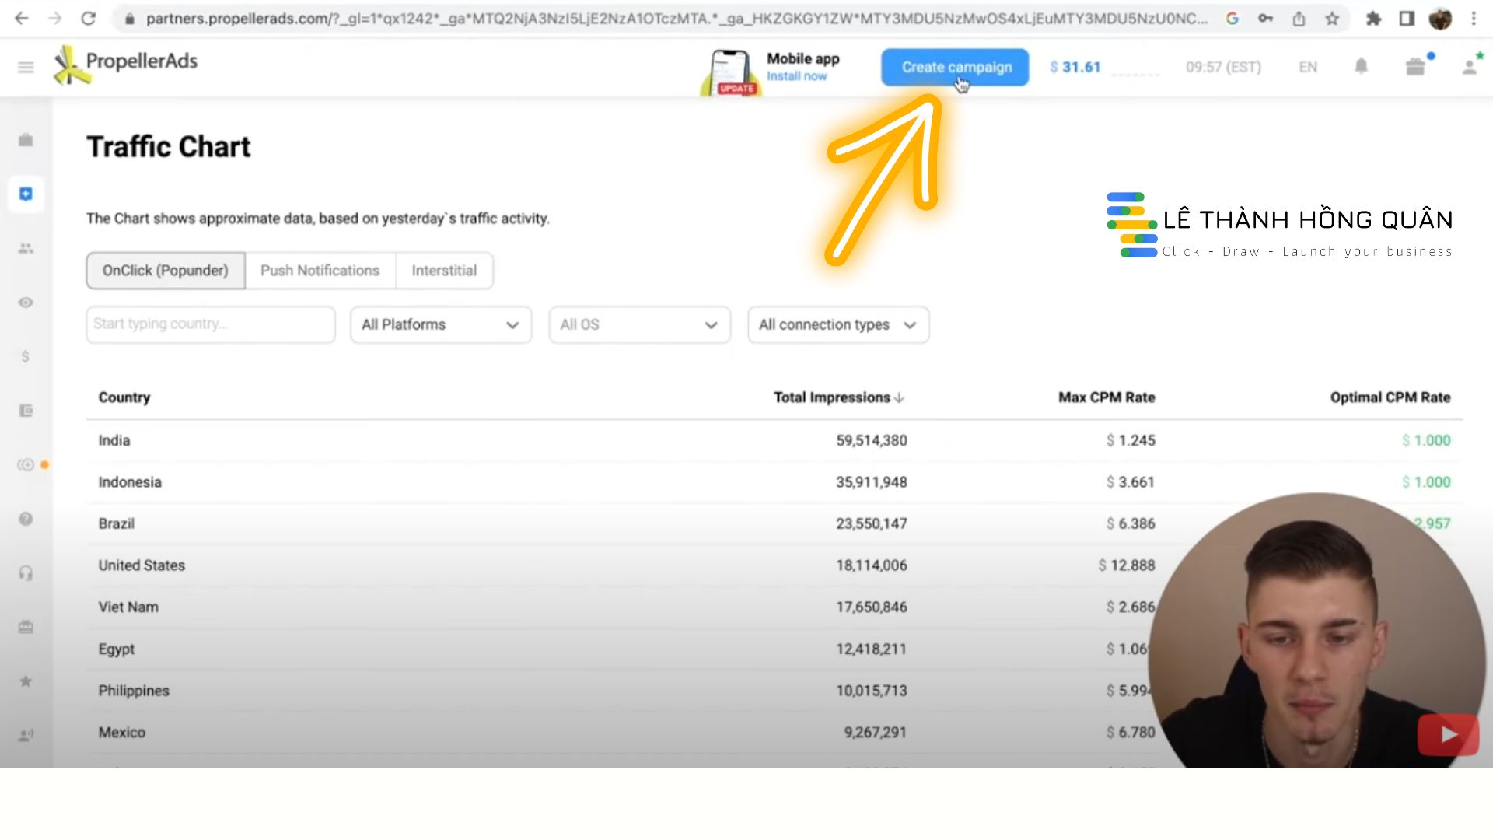1493x840 pixels.
Task: Switch to Push Notifications traffic type
Action: 320,270
